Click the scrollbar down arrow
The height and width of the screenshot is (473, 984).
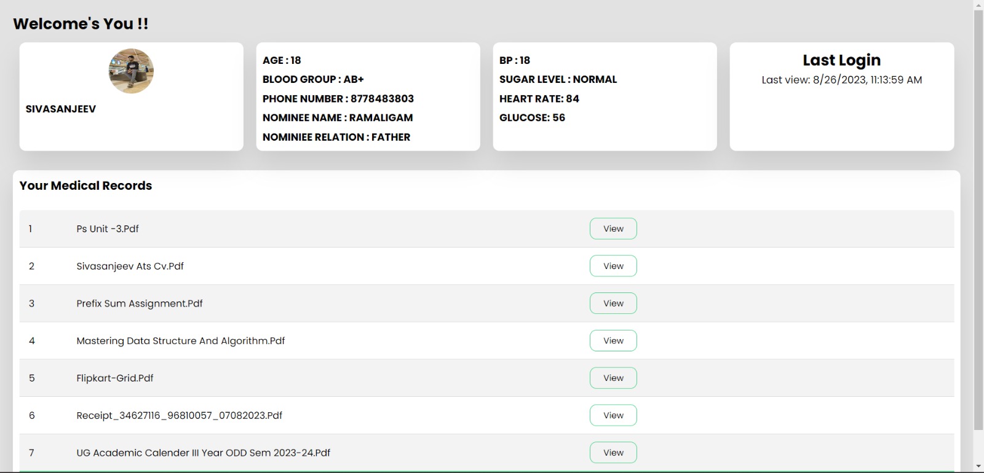[x=978, y=467]
